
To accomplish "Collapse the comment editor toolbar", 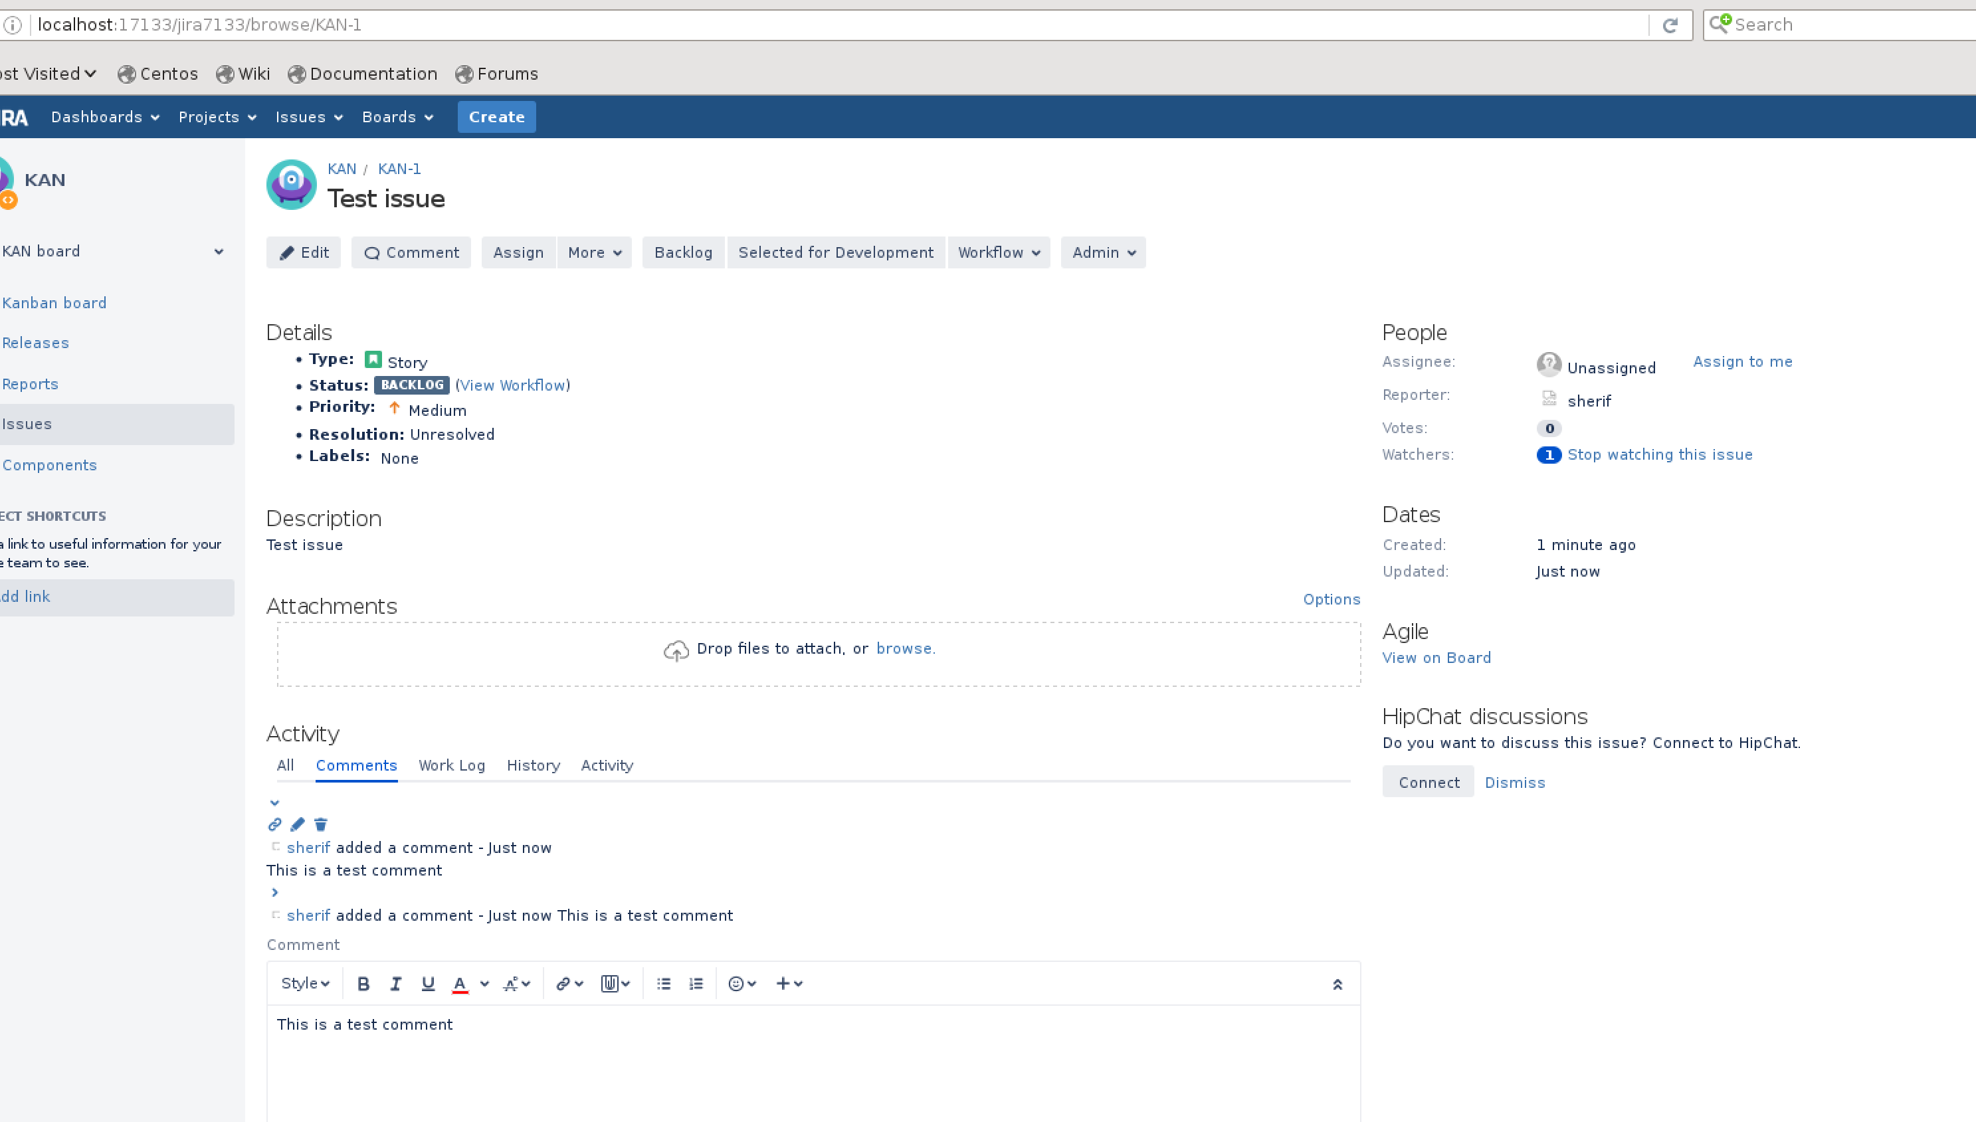I will [x=1337, y=984].
